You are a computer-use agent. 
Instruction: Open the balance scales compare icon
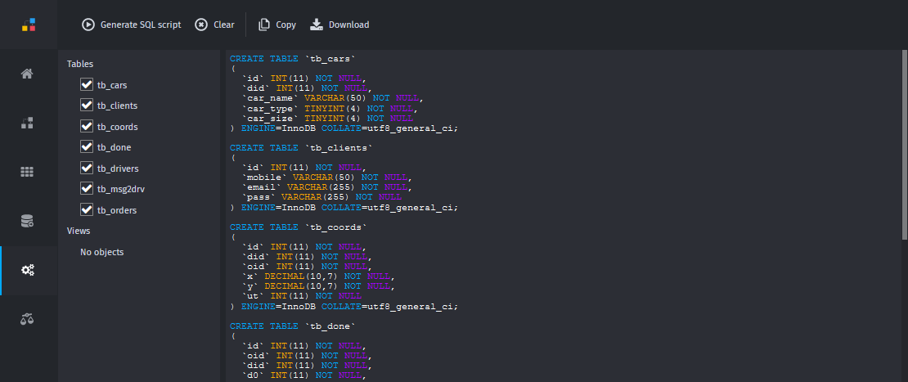27,318
